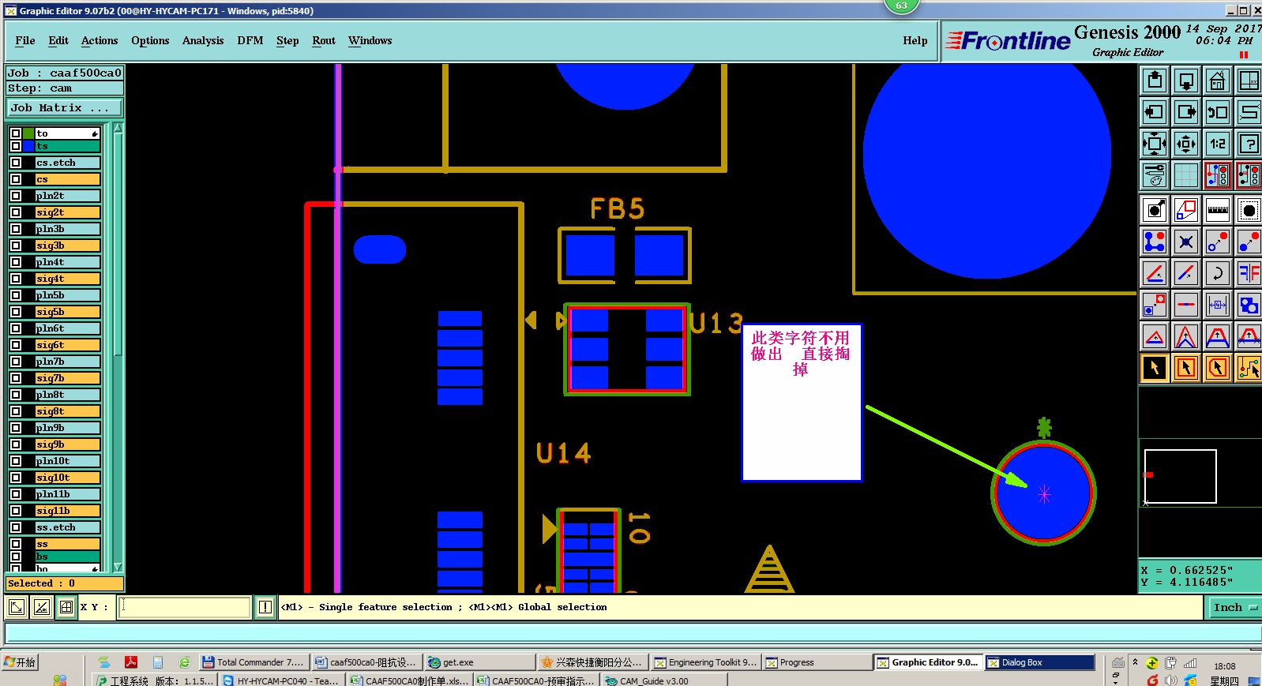Toggle the ss.etch layer checkbox
Screen dimensions: 1262x686
[16, 527]
